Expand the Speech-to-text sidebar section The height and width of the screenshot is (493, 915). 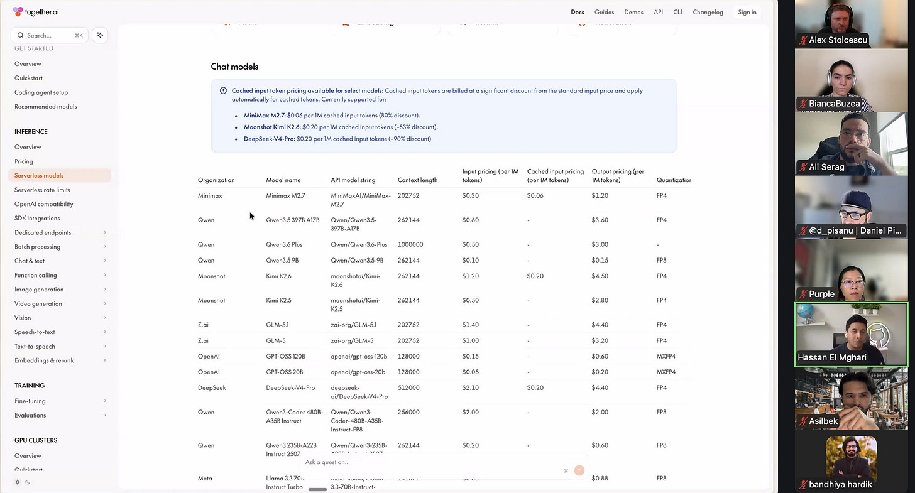(x=60, y=332)
